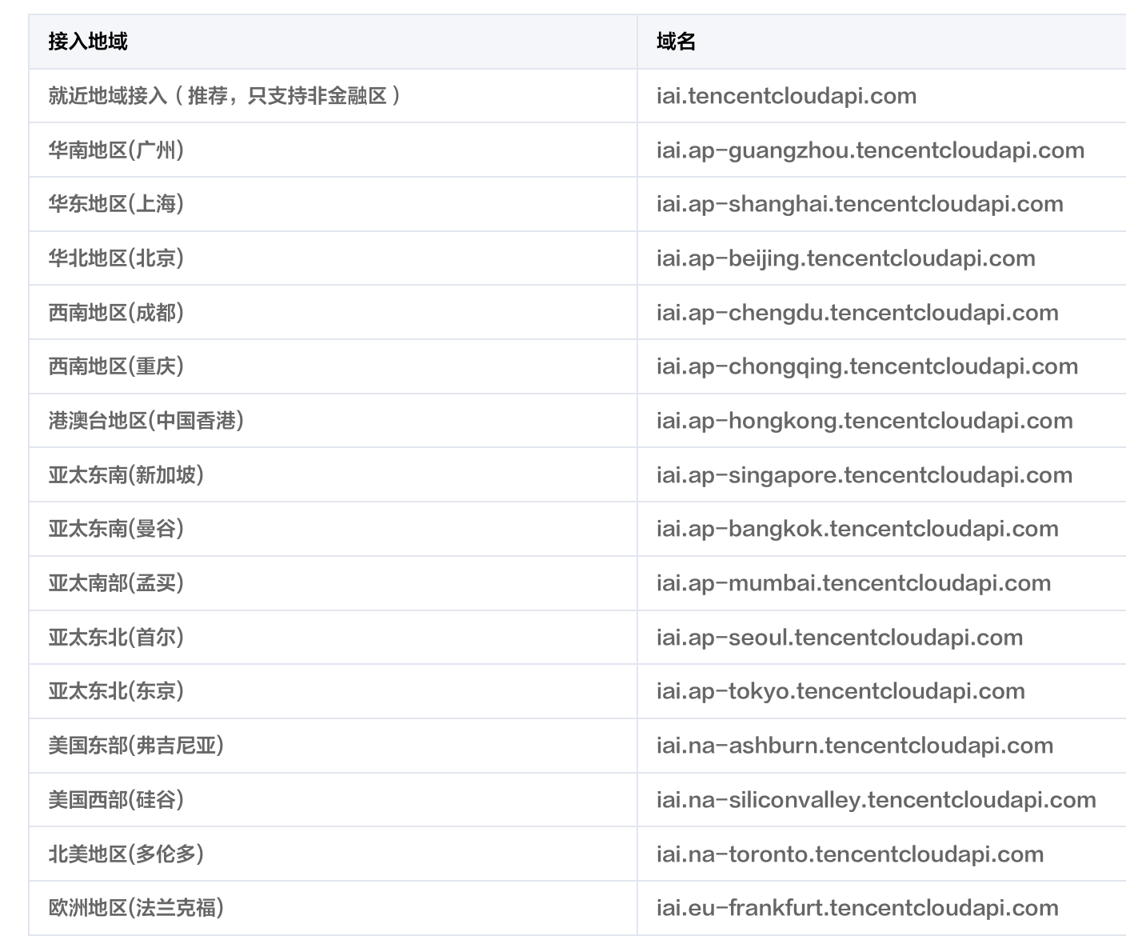Image resolution: width=1126 pixels, height=936 pixels.
Task: Click the iai.ap-bangkok.tencentcloudapi.com domain
Action: pyautogui.click(x=857, y=529)
